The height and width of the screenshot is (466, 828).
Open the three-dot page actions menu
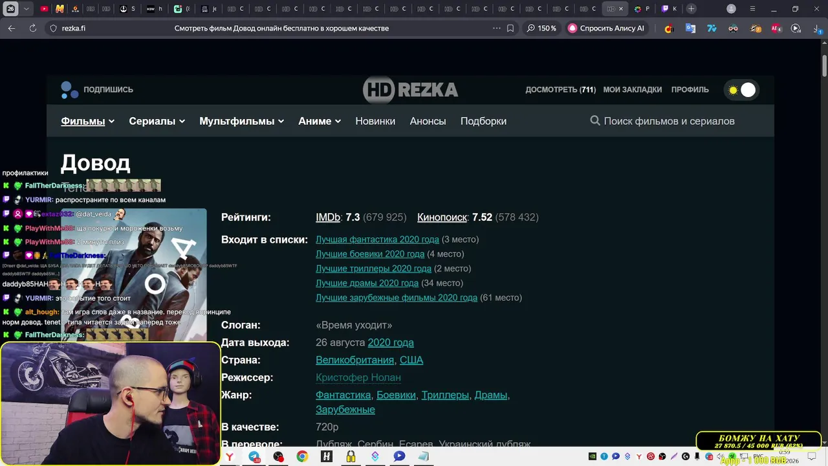[496, 28]
